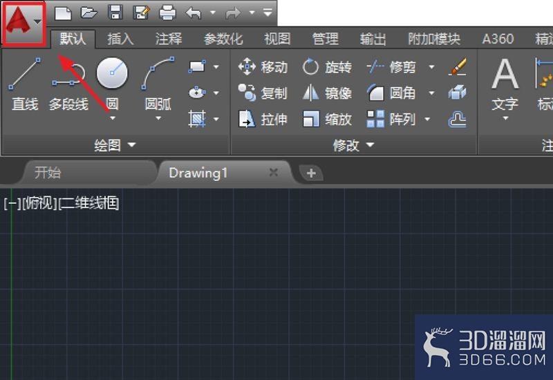This screenshot has height=380, width=553.
Task: Click the [-] viewport controls label
Action: (12, 203)
